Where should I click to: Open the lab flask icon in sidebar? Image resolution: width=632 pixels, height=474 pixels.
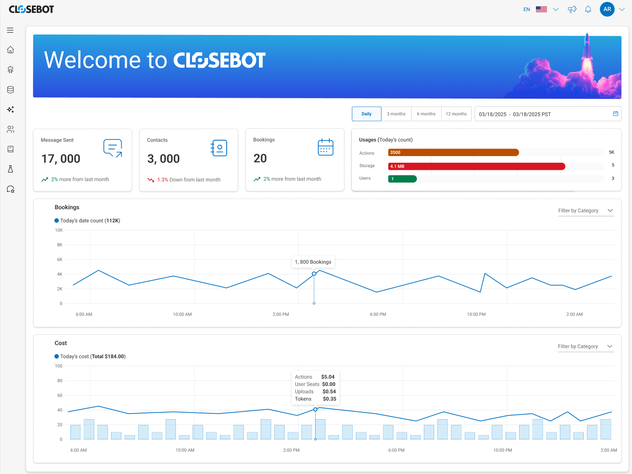pyautogui.click(x=11, y=169)
